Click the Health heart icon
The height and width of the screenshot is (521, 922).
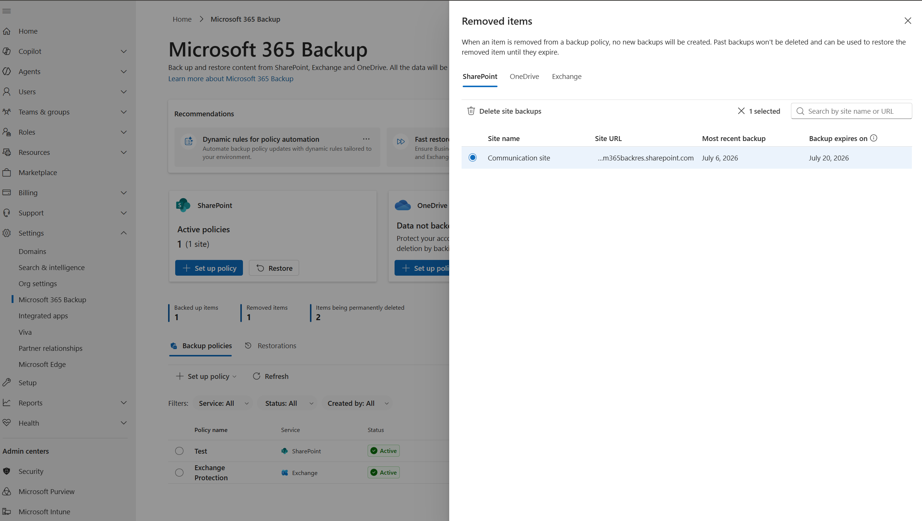click(x=7, y=423)
